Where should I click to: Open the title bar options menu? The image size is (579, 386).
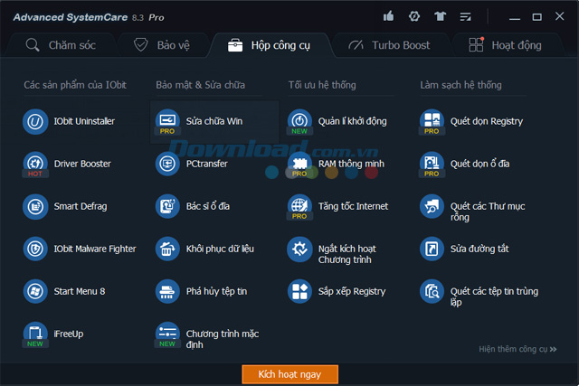coord(465,16)
